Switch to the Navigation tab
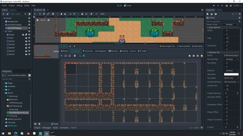 pos(101,51)
